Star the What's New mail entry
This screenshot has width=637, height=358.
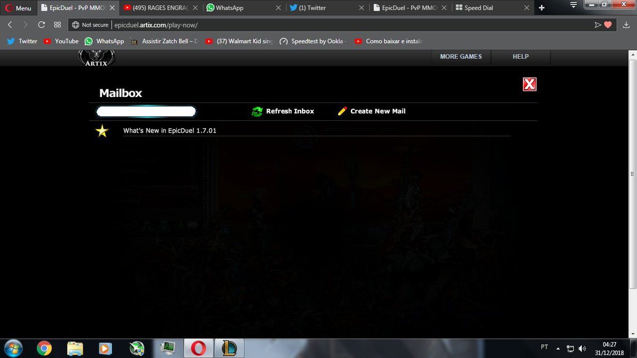[x=101, y=130]
